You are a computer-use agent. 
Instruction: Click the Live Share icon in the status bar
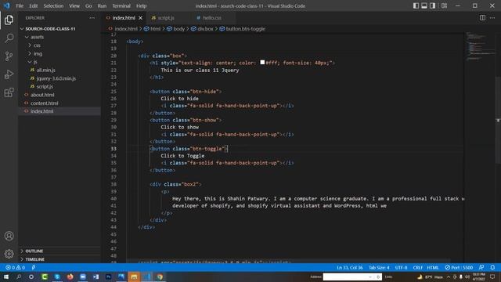coord(34,267)
